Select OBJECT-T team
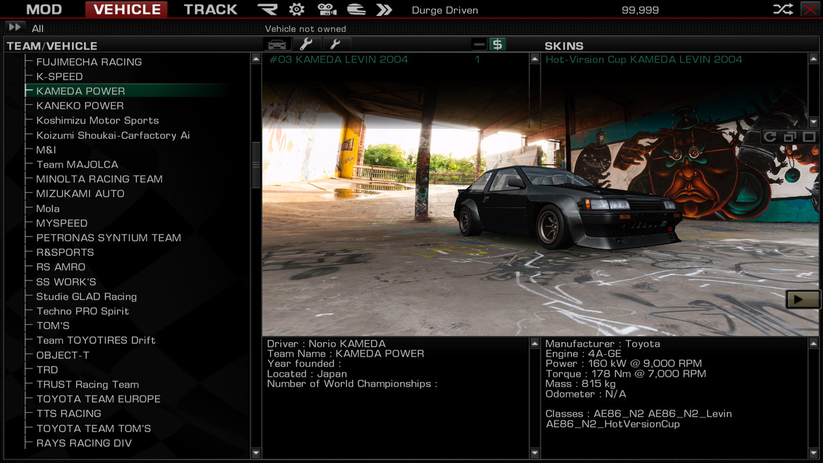The width and height of the screenshot is (823, 463). pos(62,355)
